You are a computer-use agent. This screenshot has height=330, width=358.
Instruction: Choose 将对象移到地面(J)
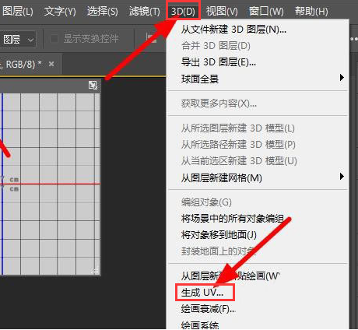pyautogui.click(x=258, y=235)
